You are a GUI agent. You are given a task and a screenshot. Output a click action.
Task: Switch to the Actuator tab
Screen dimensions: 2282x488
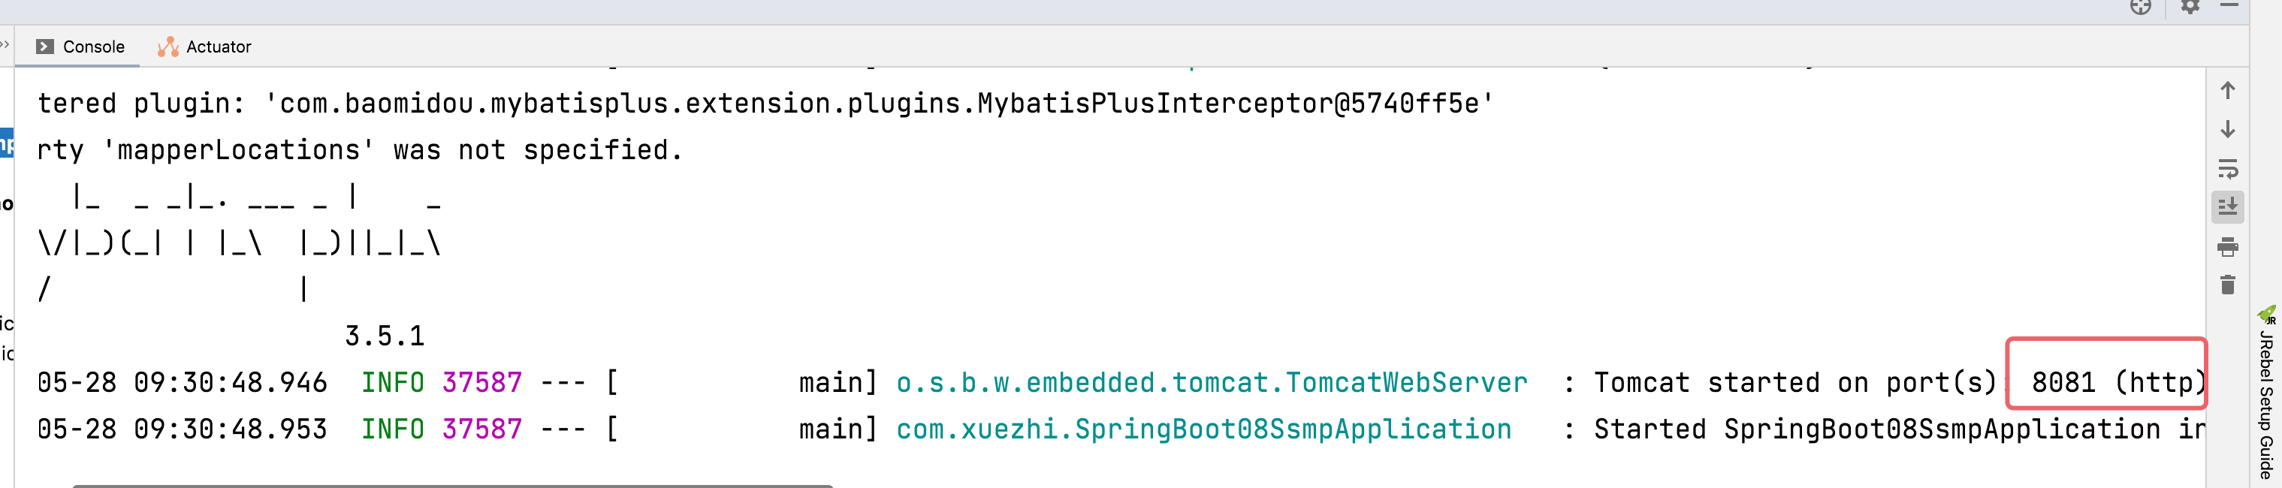coord(204,47)
